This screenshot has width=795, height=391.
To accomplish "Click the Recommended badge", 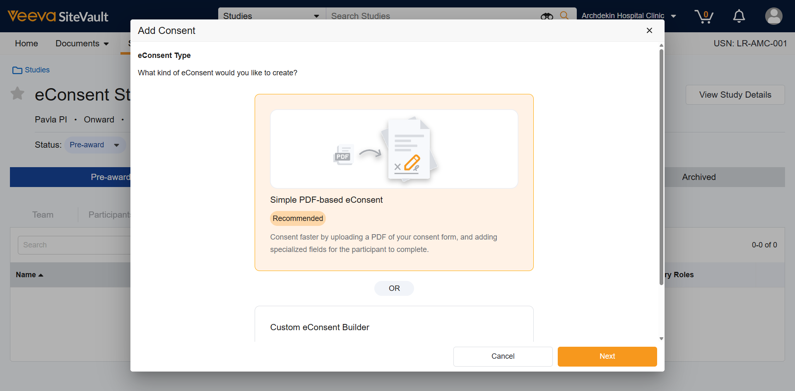I will [x=298, y=218].
